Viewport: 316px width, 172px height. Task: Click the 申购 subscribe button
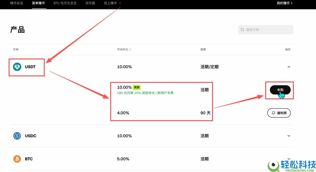coord(280,90)
